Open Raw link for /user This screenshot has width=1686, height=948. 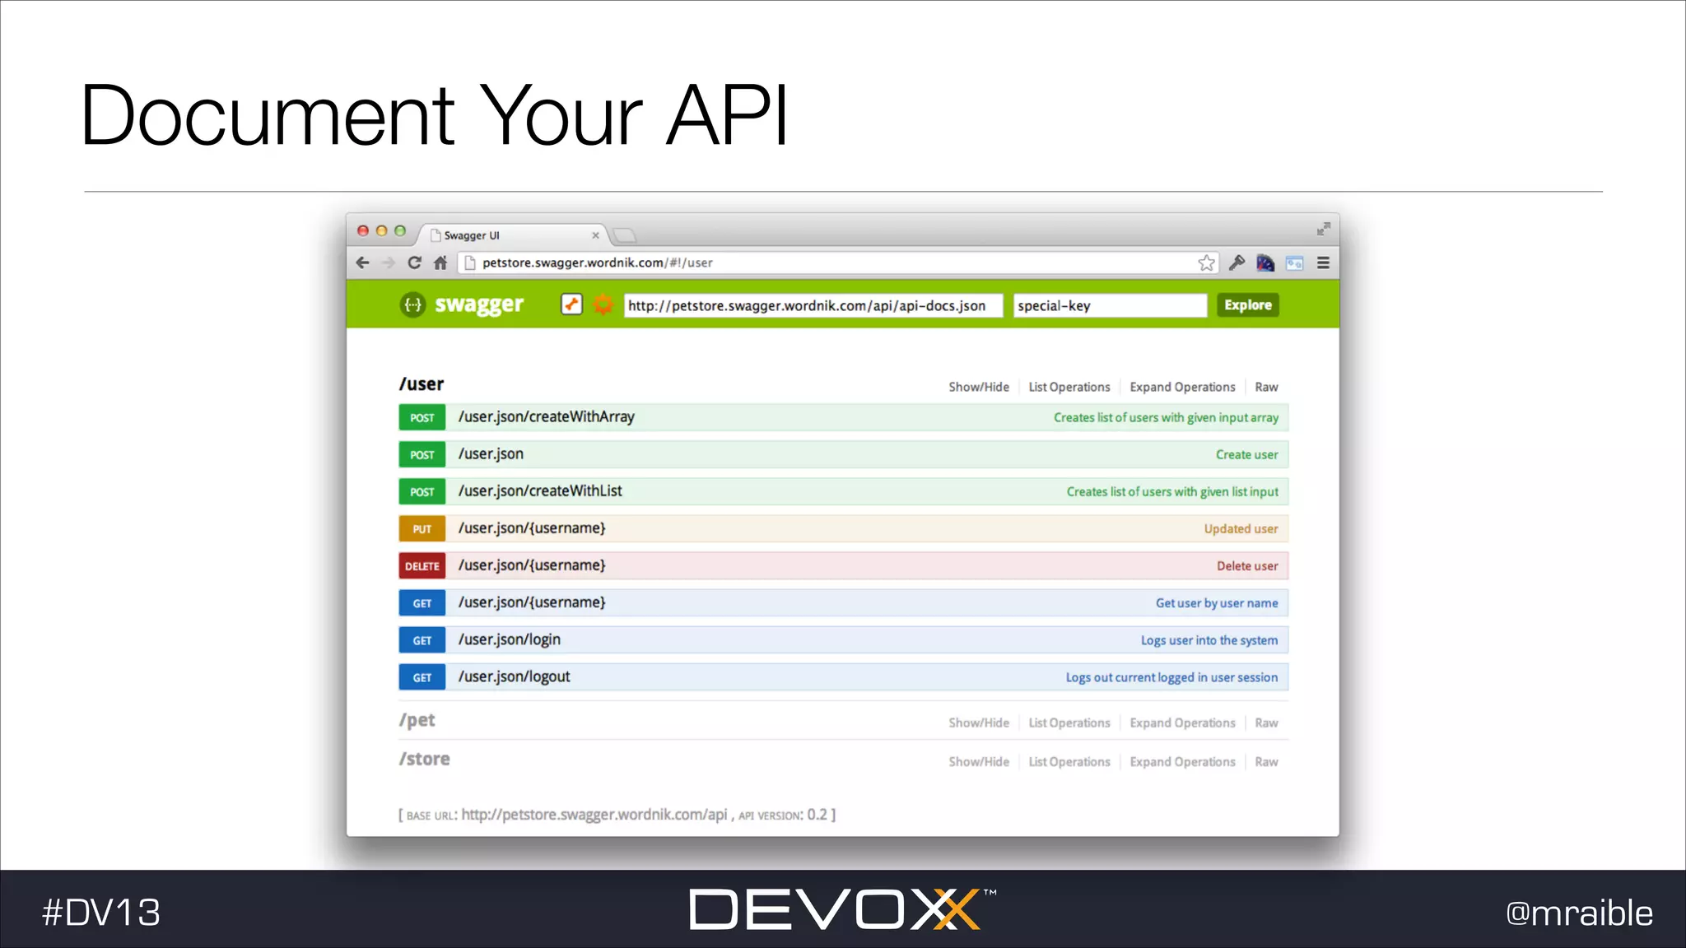coord(1266,387)
